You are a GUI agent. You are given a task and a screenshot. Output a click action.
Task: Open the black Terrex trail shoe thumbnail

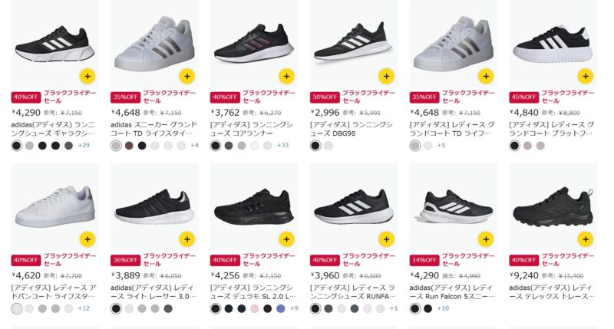pos(553,207)
